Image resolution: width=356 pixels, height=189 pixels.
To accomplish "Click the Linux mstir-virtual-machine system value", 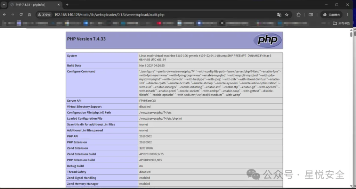I will tap(205, 58).
